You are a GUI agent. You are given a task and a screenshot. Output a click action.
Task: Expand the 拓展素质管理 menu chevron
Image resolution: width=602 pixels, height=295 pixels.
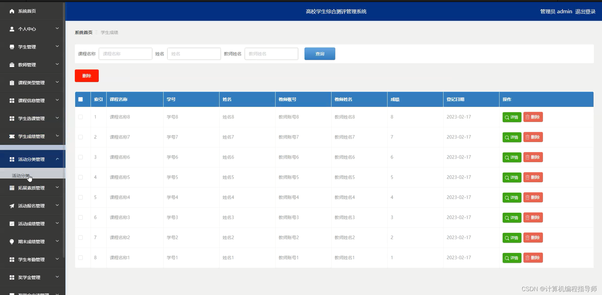57,187
